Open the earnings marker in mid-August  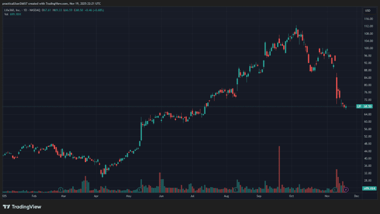click(x=236, y=189)
